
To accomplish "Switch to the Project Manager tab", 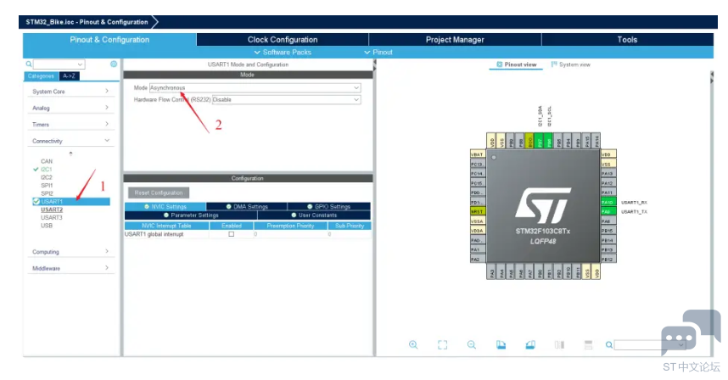I will pos(455,39).
